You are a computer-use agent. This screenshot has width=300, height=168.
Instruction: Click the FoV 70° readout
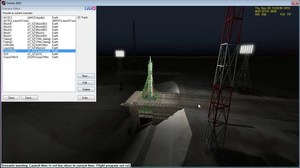click(x=285, y=14)
